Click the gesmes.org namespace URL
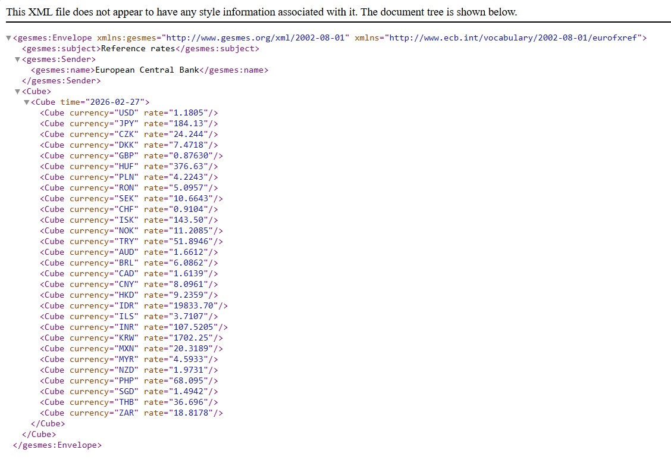Image resolution: width=671 pixels, height=465 pixels. click(257, 38)
